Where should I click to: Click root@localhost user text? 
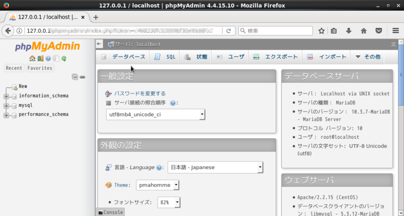point(340,137)
